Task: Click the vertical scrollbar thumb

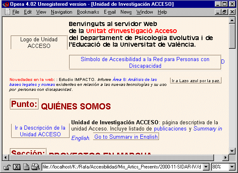Action: [232, 36]
